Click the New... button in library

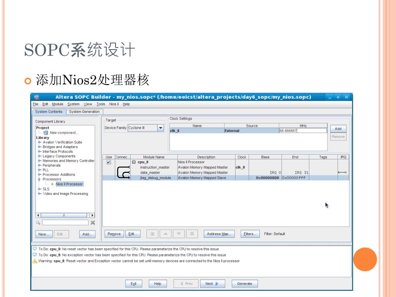(44, 234)
